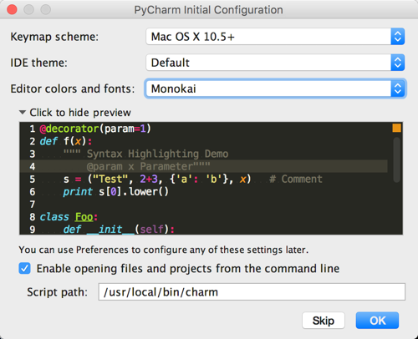Click the print statement on line 6
The height and width of the screenshot is (339, 418).
(116, 192)
